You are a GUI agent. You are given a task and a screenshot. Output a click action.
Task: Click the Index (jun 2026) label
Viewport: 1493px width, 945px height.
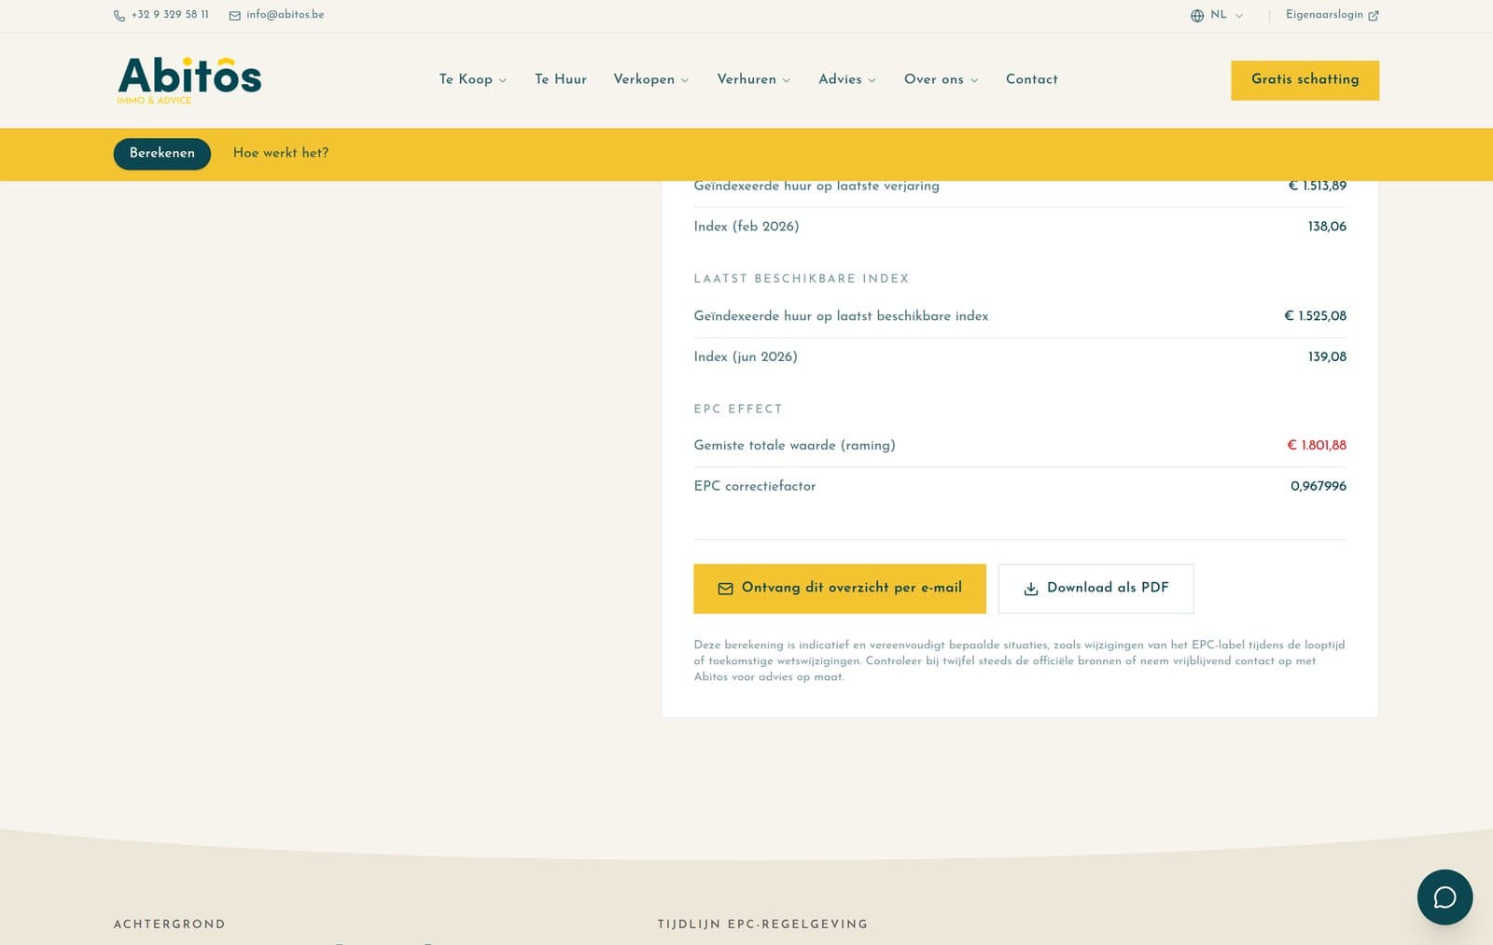click(x=746, y=357)
